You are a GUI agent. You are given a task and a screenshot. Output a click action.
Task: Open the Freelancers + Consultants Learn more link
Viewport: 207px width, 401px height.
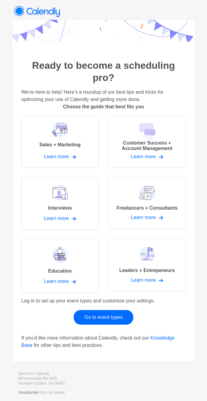[143, 217]
